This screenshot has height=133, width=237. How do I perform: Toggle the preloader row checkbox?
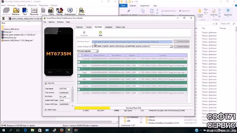click(79, 59)
